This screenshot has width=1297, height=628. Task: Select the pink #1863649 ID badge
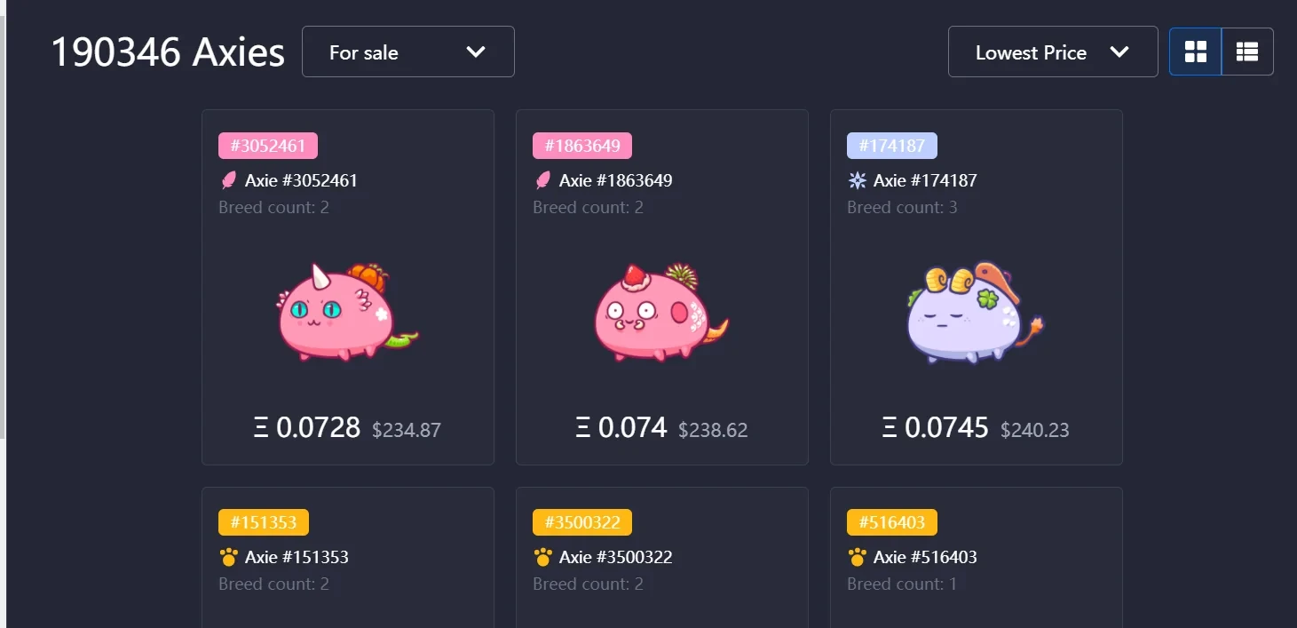click(582, 146)
